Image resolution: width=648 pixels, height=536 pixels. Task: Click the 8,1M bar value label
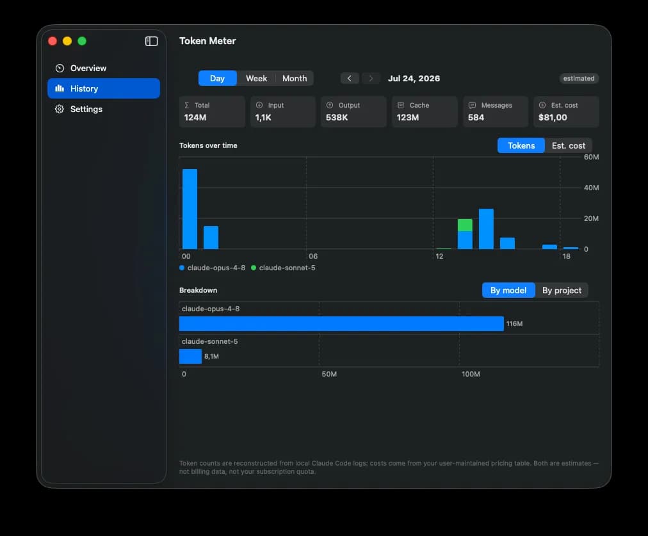coord(211,356)
